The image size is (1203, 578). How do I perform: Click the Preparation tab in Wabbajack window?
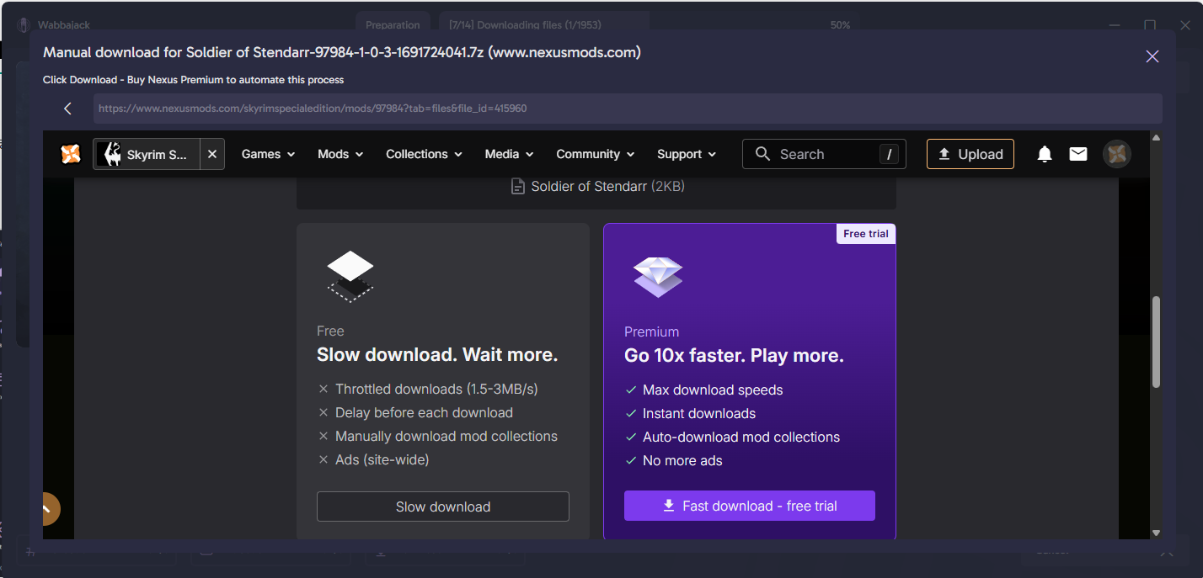393,25
